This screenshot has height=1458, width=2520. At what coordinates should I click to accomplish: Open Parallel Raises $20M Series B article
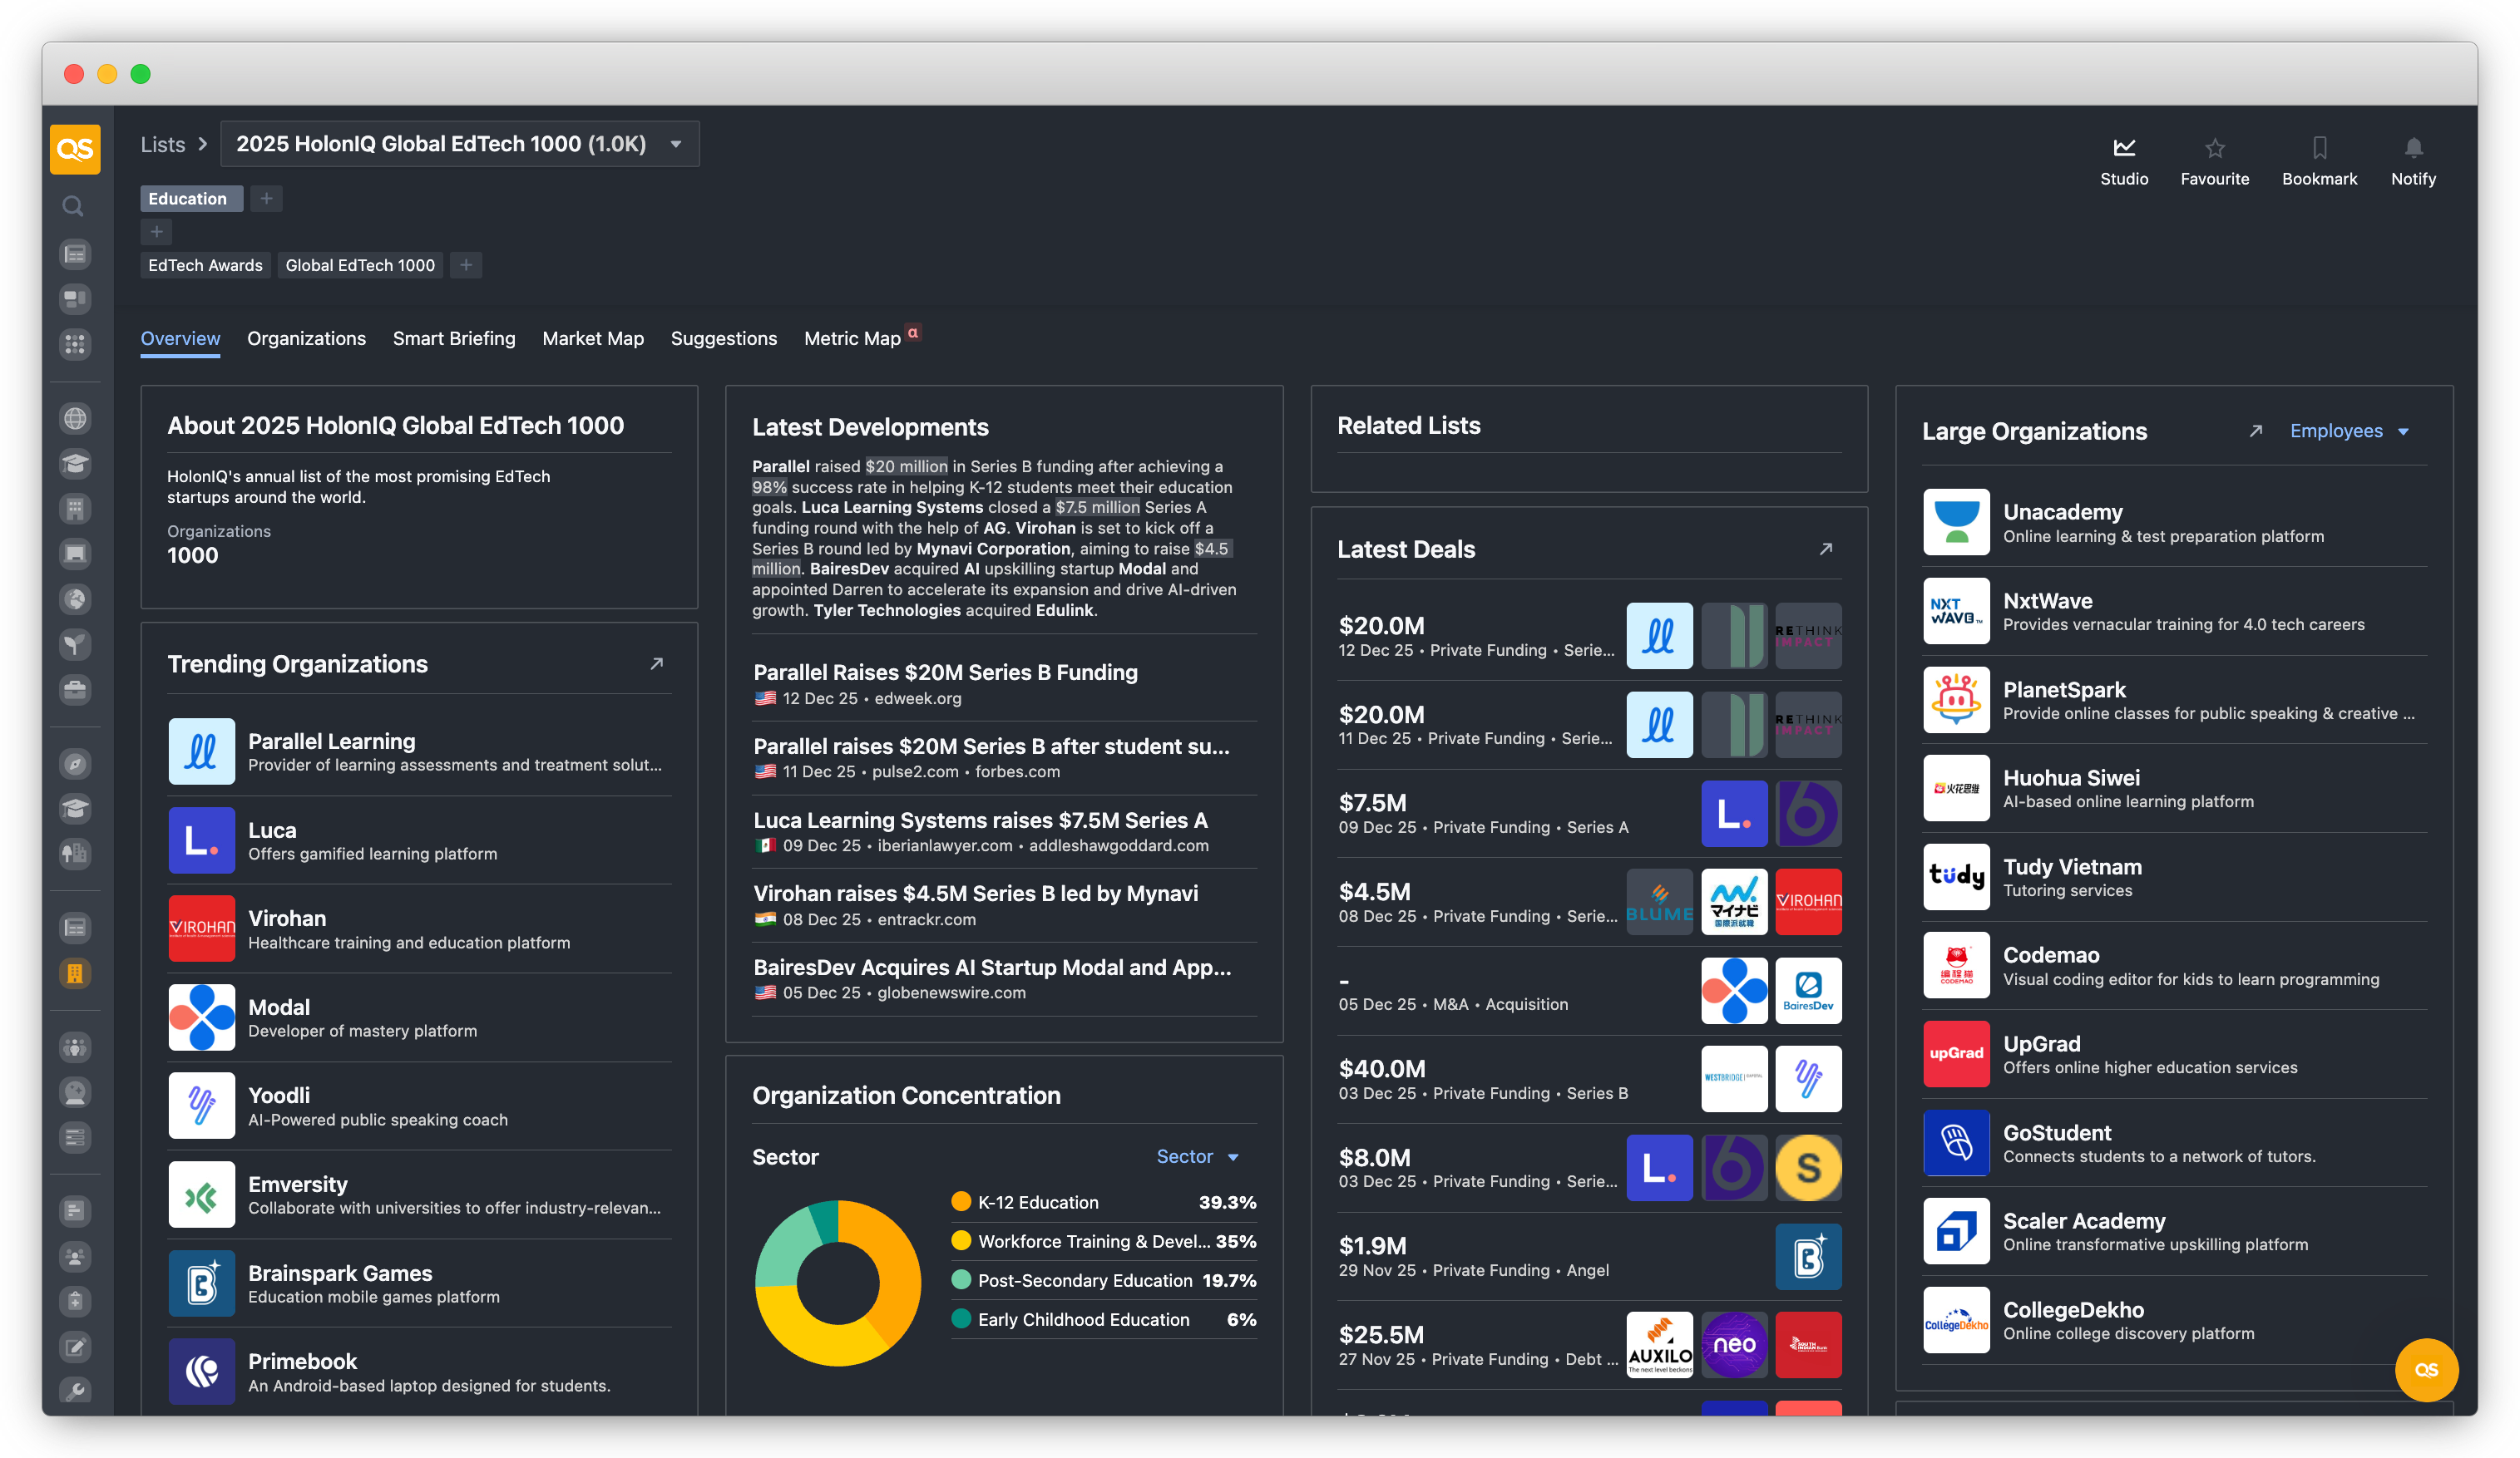[x=945, y=672]
